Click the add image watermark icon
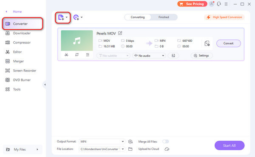255x157 pixels. [x=173, y=56]
